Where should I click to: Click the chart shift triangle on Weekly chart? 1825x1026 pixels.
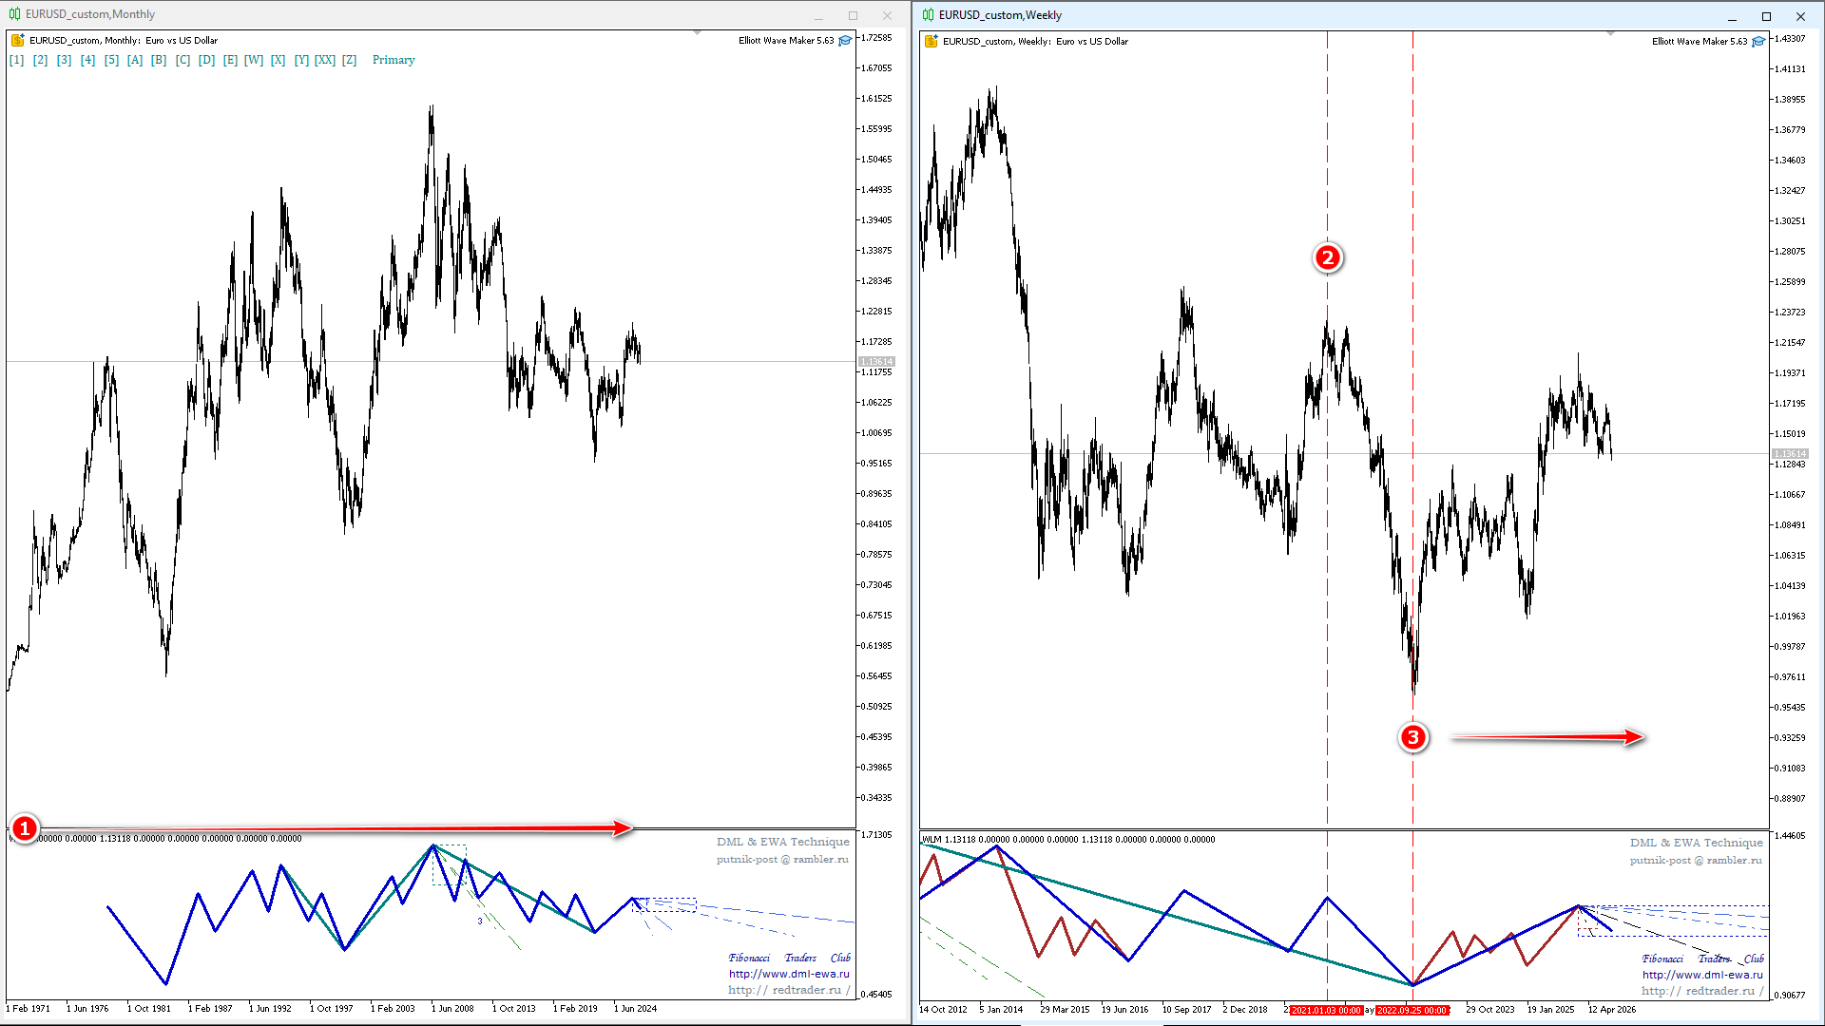tap(1610, 34)
